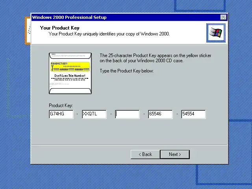252x189 pixels.
Task: Click the product key field showing XXQTL
Action: pyautogui.click(x=94, y=114)
